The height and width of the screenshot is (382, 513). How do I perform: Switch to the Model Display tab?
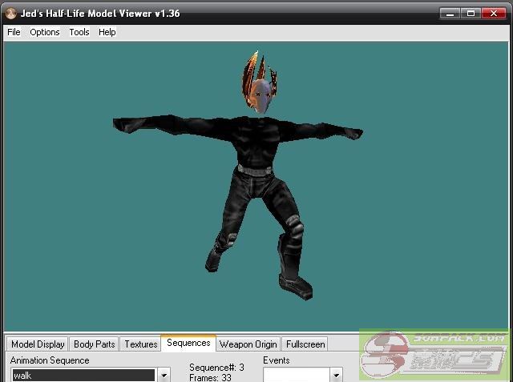point(38,344)
